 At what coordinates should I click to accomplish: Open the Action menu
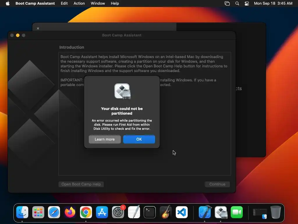(79, 3)
